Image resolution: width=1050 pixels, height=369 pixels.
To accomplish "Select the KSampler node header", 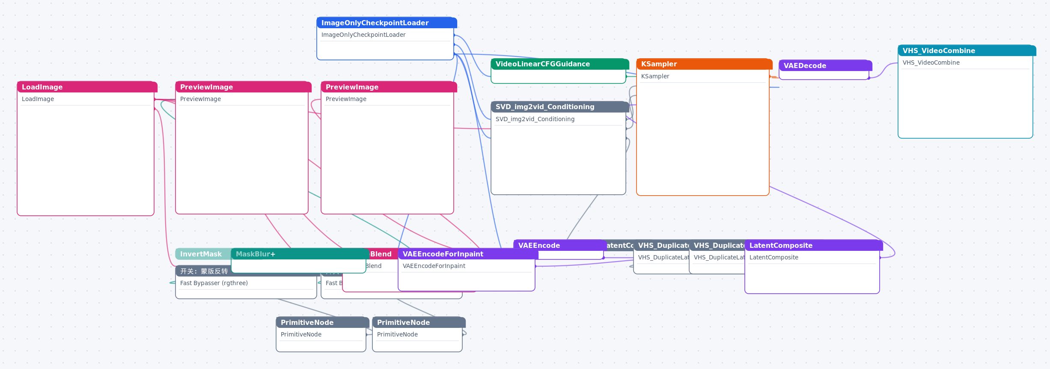I will point(704,64).
